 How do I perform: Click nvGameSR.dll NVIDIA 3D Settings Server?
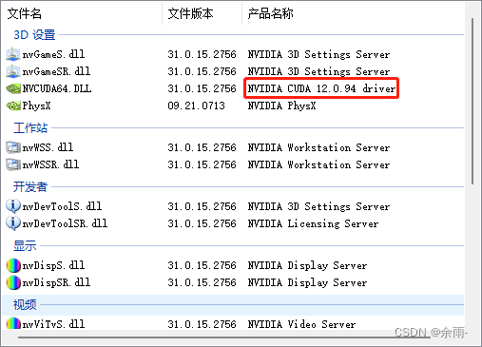click(318, 71)
